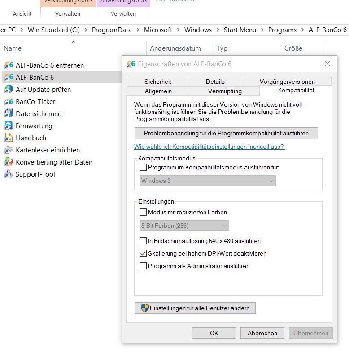Click the Datensicherung icon
The height and width of the screenshot is (360, 349).
[x=9, y=113]
